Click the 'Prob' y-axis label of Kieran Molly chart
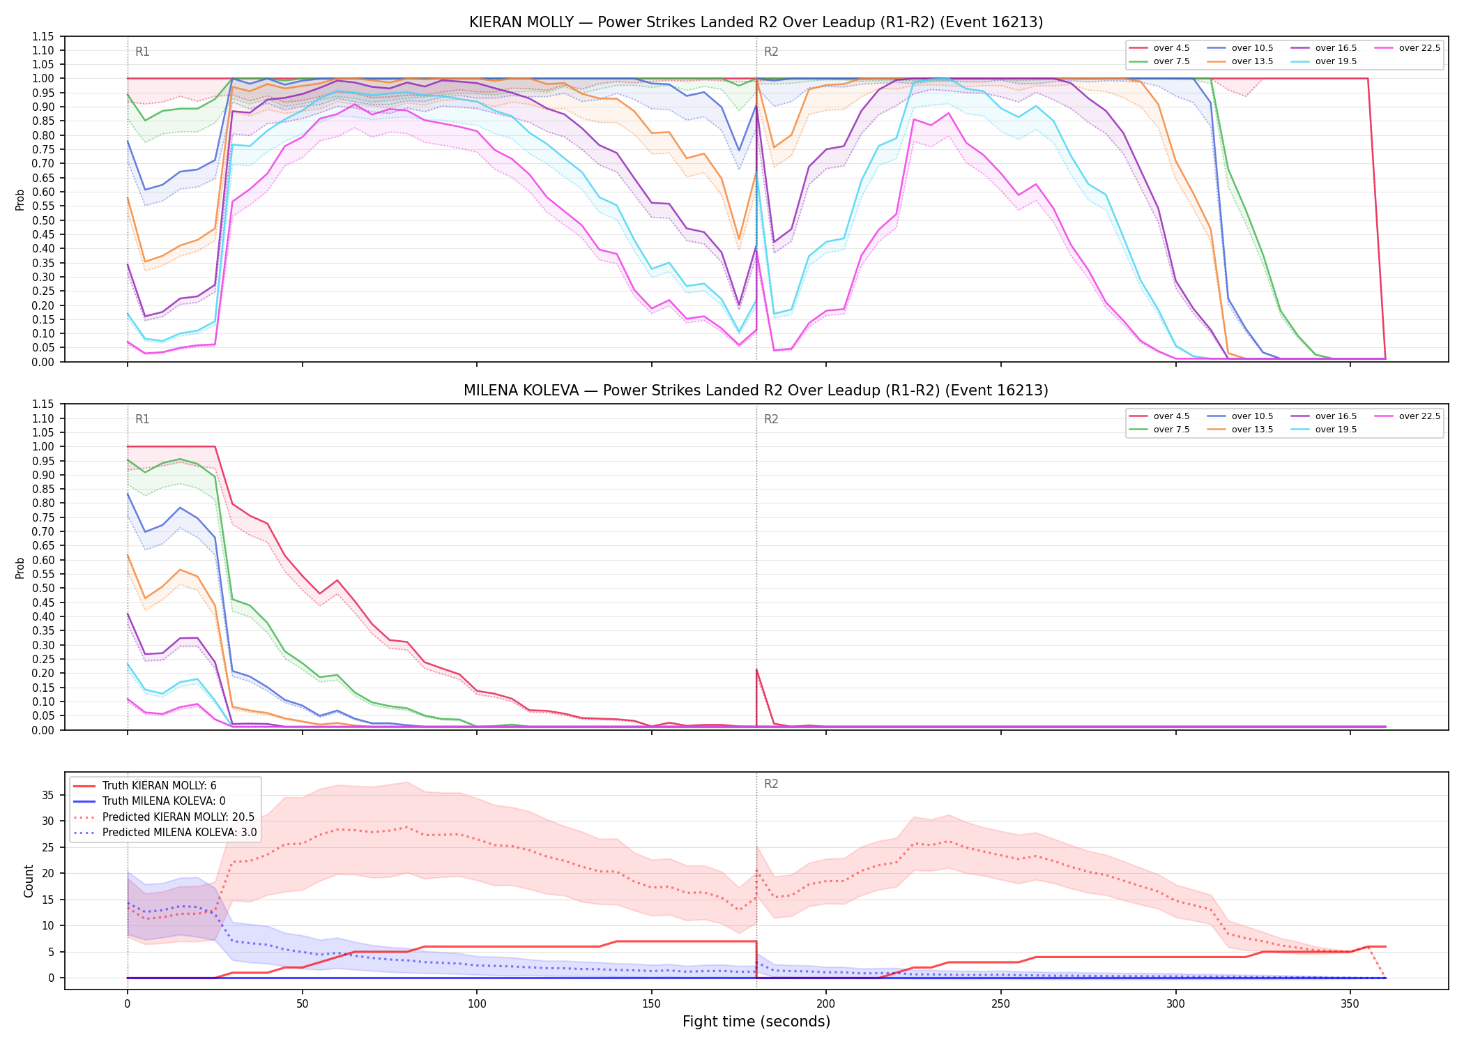 point(20,199)
